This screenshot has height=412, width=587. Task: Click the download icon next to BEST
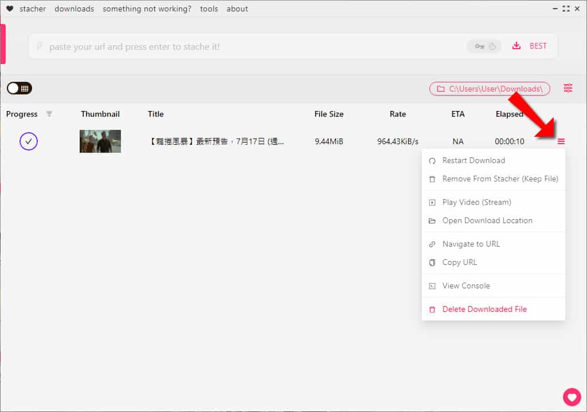point(516,46)
